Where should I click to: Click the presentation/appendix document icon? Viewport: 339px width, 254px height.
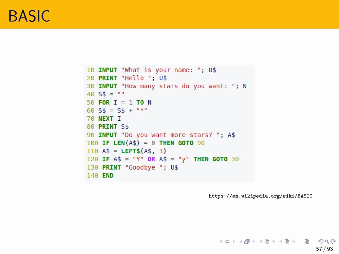(x=307, y=241)
